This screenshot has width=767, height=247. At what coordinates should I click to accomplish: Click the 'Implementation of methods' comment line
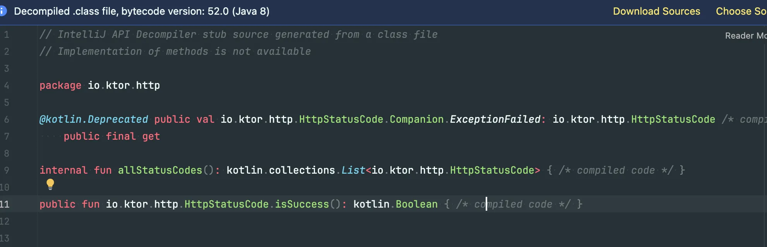coord(175,51)
